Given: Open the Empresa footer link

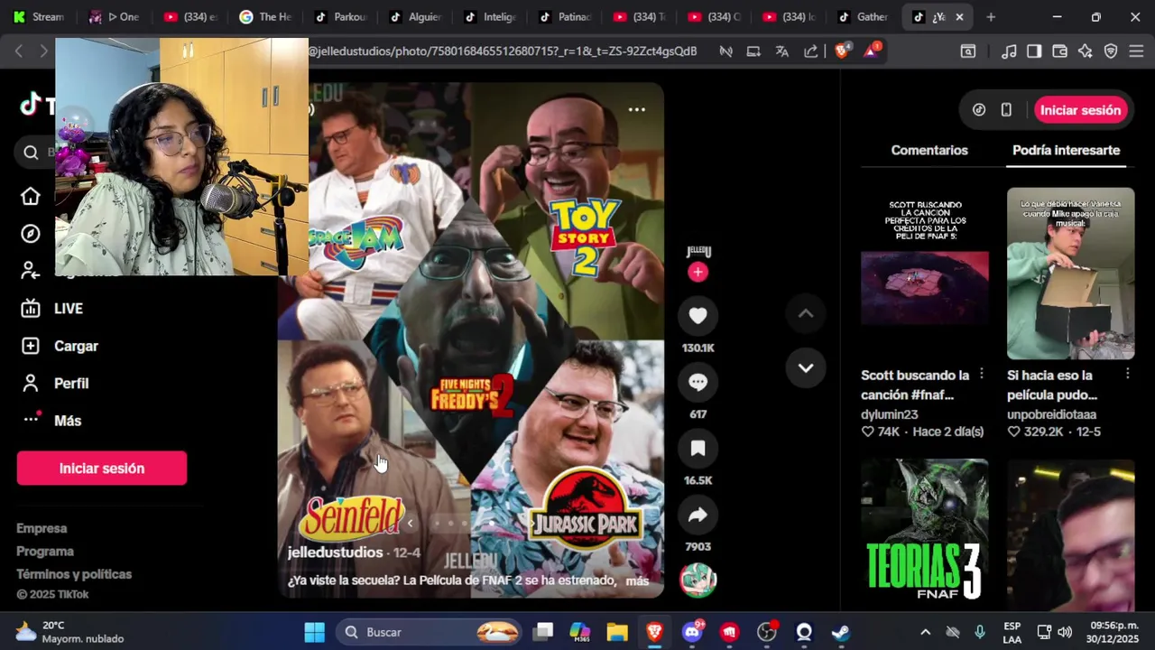Looking at the screenshot, I should pyautogui.click(x=42, y=528).
